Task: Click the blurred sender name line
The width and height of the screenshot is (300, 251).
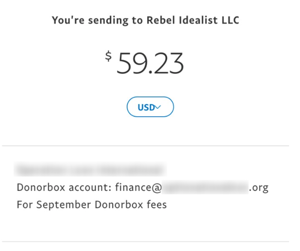Action: [90, 169]
